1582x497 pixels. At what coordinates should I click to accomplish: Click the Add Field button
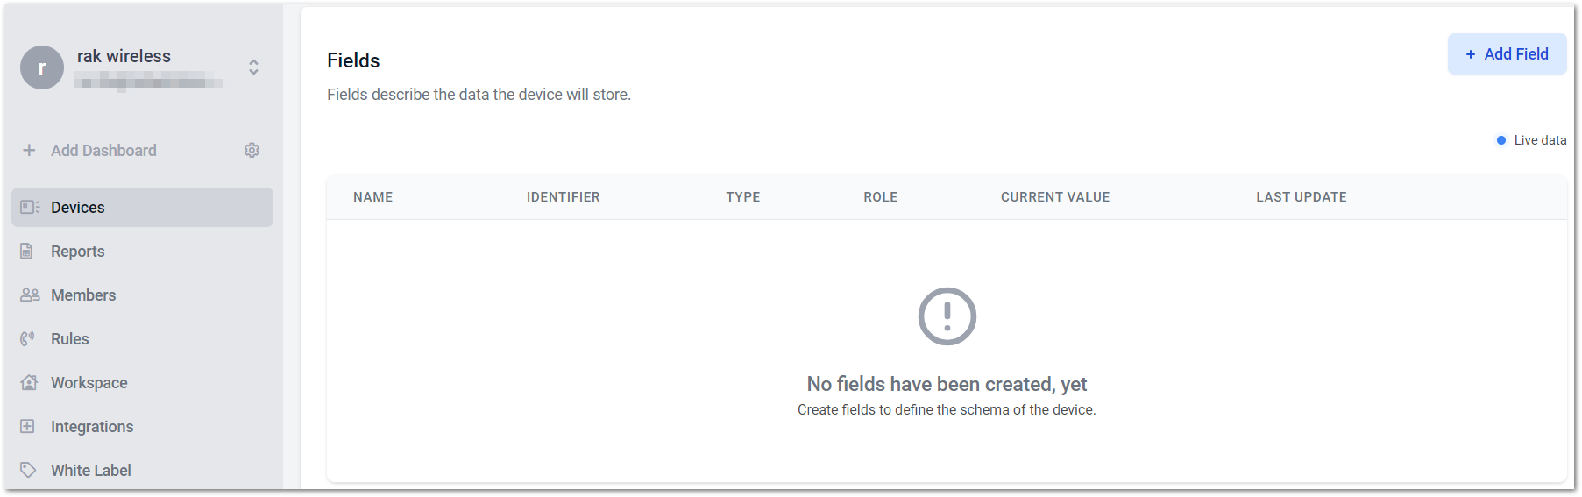point(1507,54)
